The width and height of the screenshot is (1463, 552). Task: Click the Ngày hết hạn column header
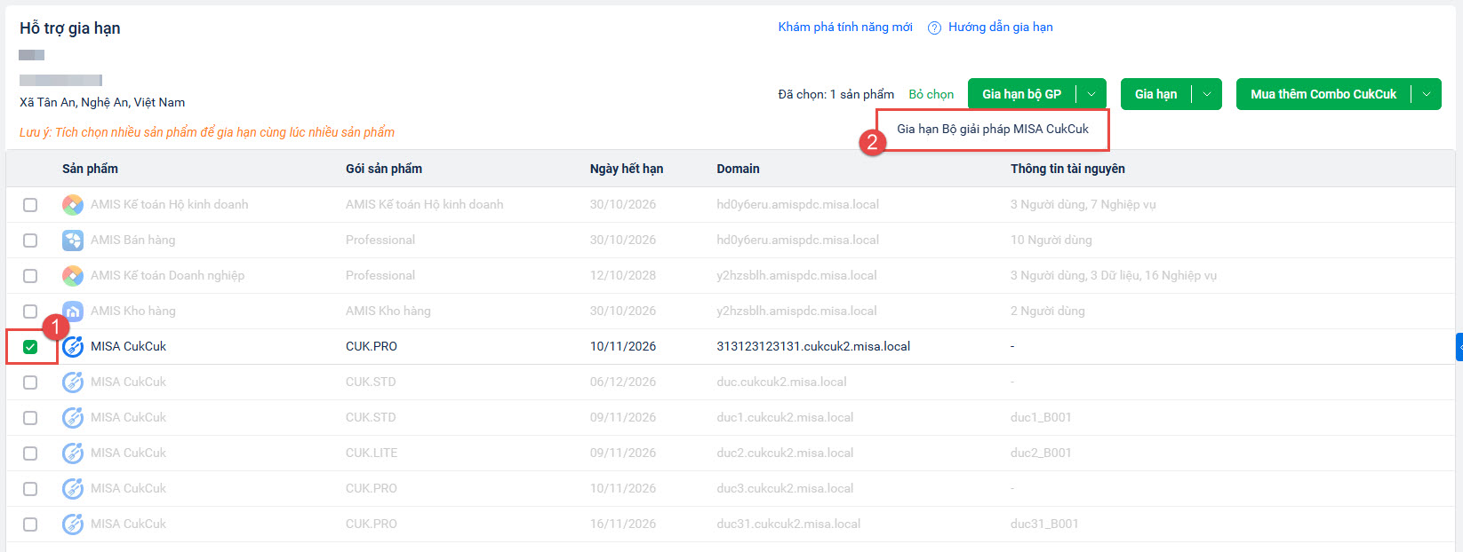627,169
